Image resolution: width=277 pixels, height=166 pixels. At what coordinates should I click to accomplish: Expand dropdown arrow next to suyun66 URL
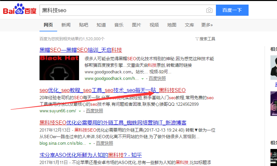click(80, 111)
